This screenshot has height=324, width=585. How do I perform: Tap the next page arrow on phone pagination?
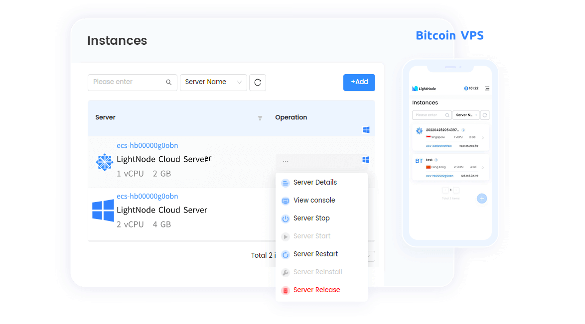point(456,190)
